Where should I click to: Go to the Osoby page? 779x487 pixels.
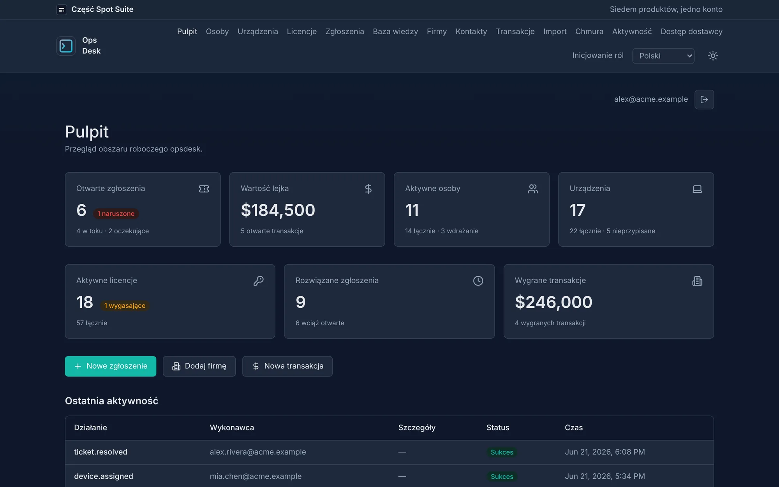click(217, 32)
